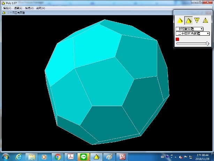Open Google Chrome from the taskbar
Image resolution: width=214 pixels, height=161 pixels.
click(58, 157)
